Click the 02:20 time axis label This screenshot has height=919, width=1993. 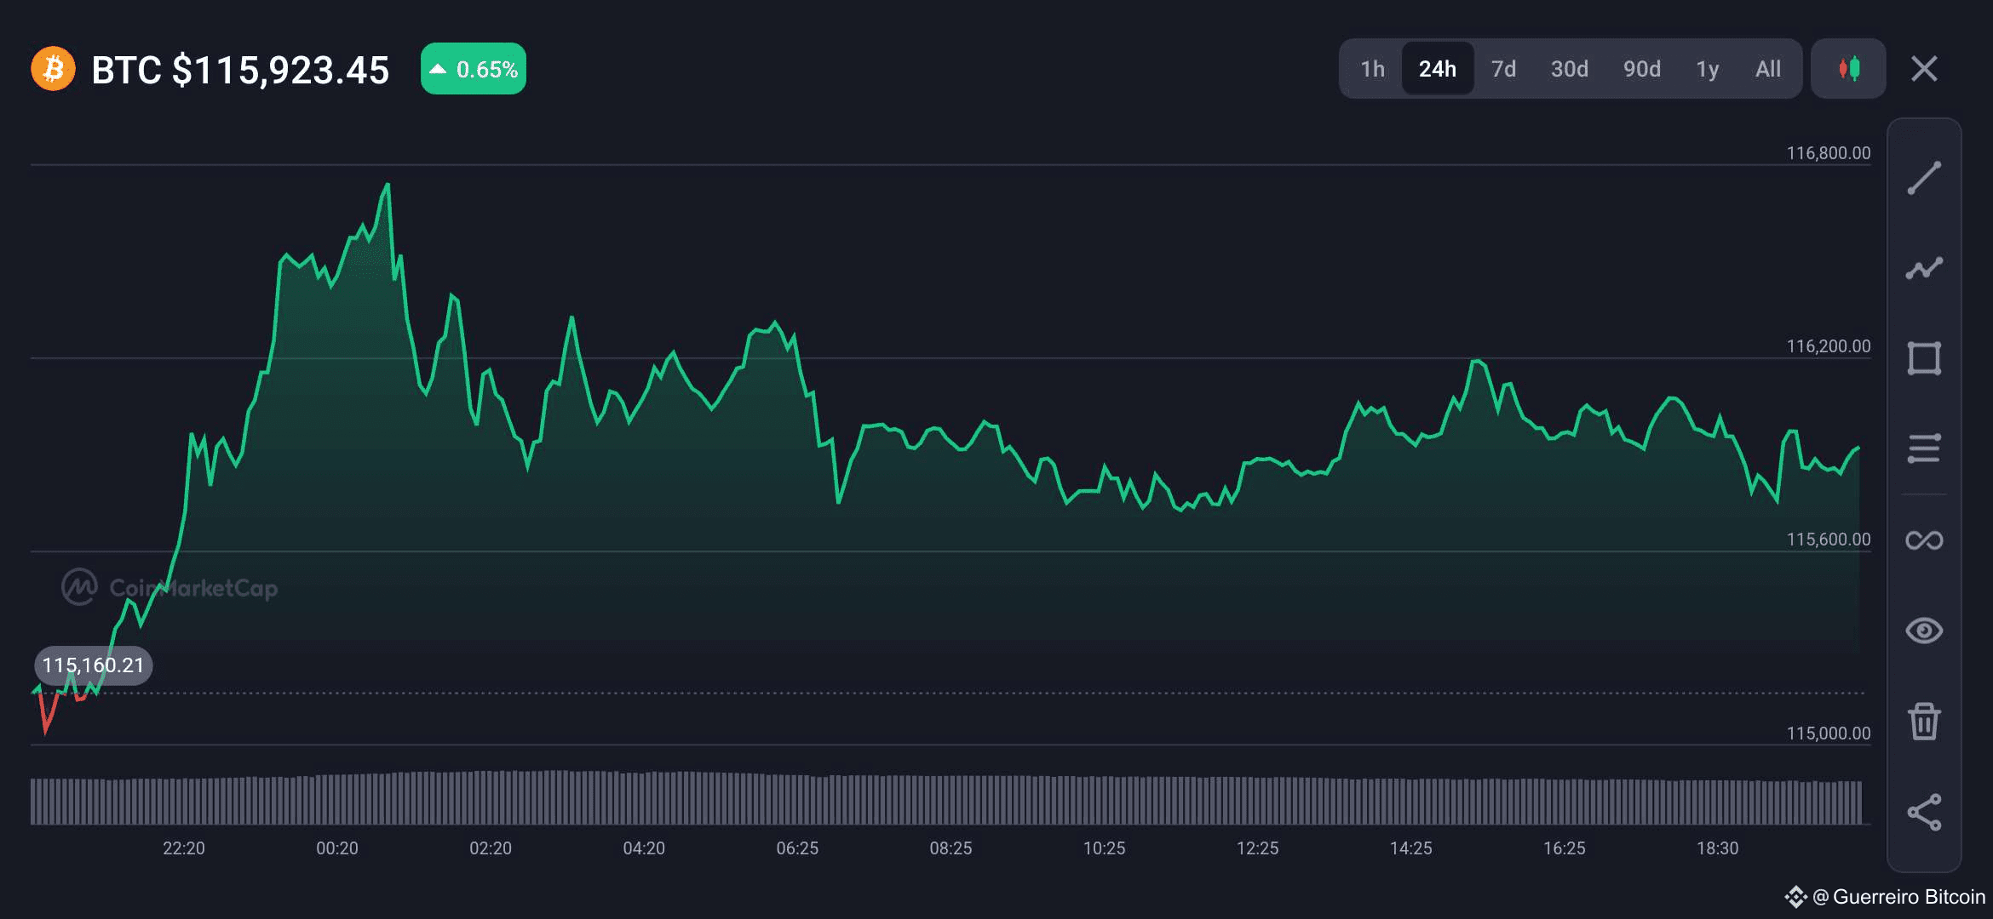(x=491, y=848)
